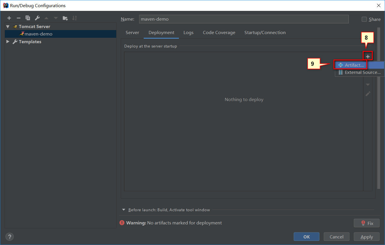Select the maven-demo configuration
The height and width of the screenshot is (245, 385).
click(x=61, y=34)
